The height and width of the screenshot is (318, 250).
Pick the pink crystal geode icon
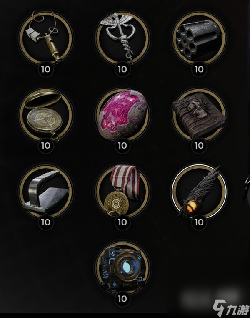122,115
